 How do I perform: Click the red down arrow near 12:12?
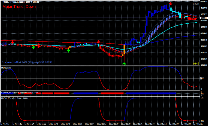tap(98, 42)
